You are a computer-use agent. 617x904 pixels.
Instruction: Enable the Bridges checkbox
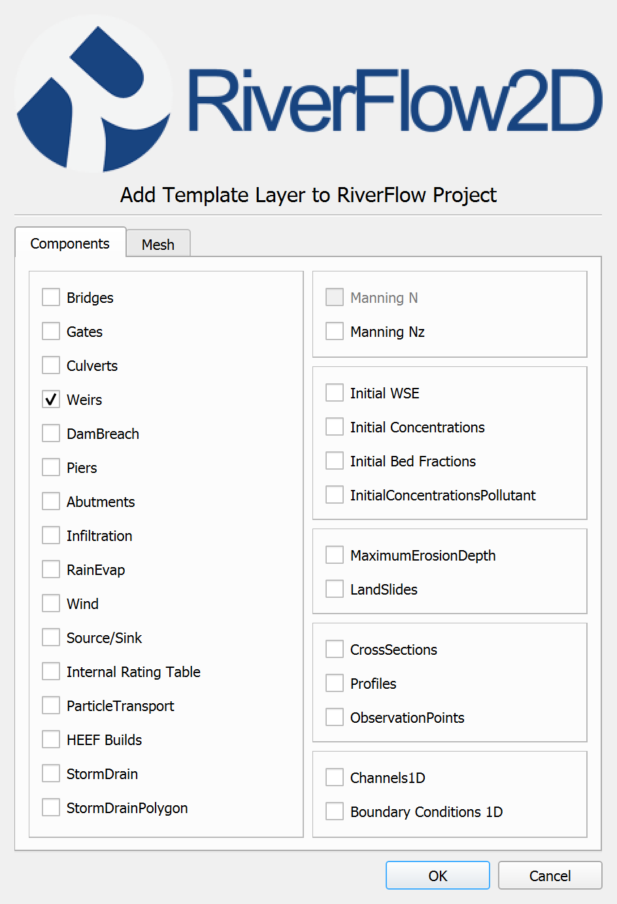click(x=51, y=298)
